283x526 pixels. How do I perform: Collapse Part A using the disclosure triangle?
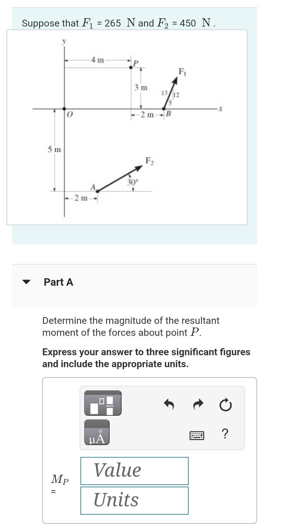coord(27,282)
